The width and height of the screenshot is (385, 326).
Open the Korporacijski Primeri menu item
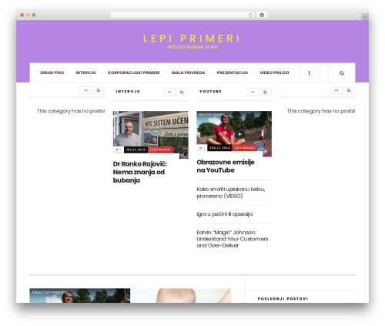coord(134,72)
